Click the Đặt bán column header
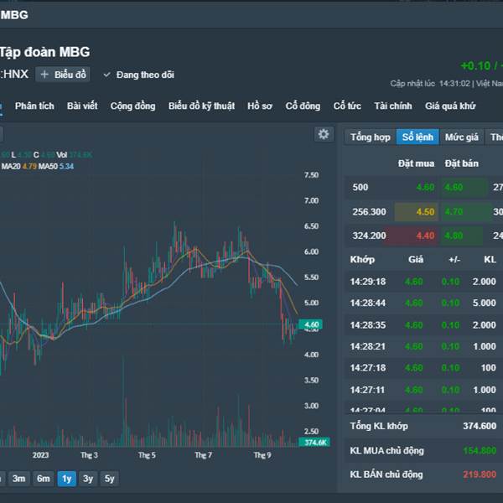Image resolution: width=503 pixels, height=503 pixels. click(462, 163)
